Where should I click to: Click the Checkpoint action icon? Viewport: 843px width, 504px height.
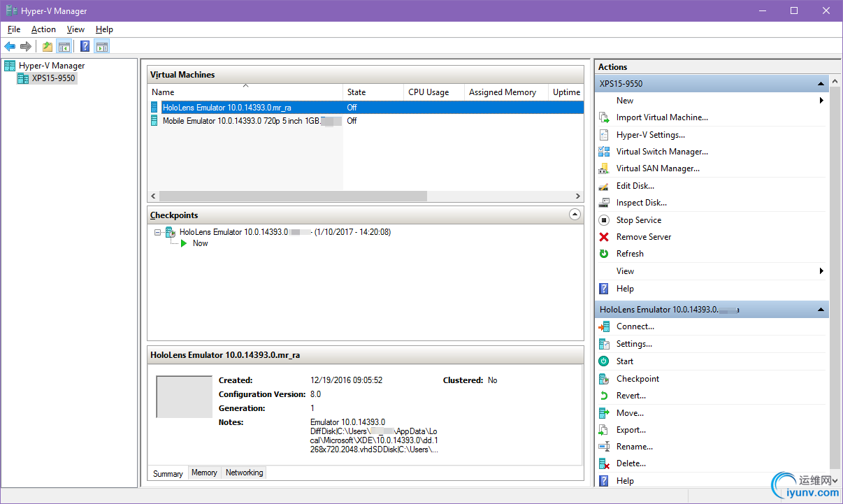(x=604, y=379)
